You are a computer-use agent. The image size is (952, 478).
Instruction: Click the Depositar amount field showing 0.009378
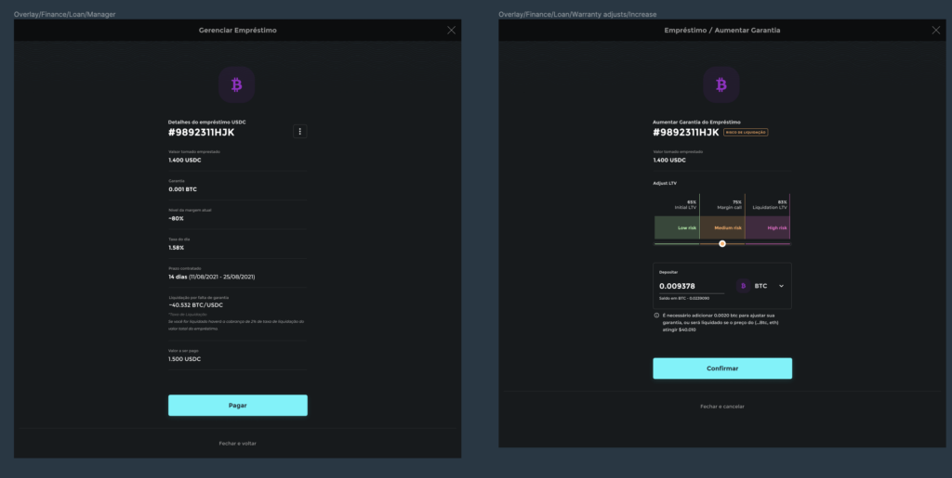690,286
